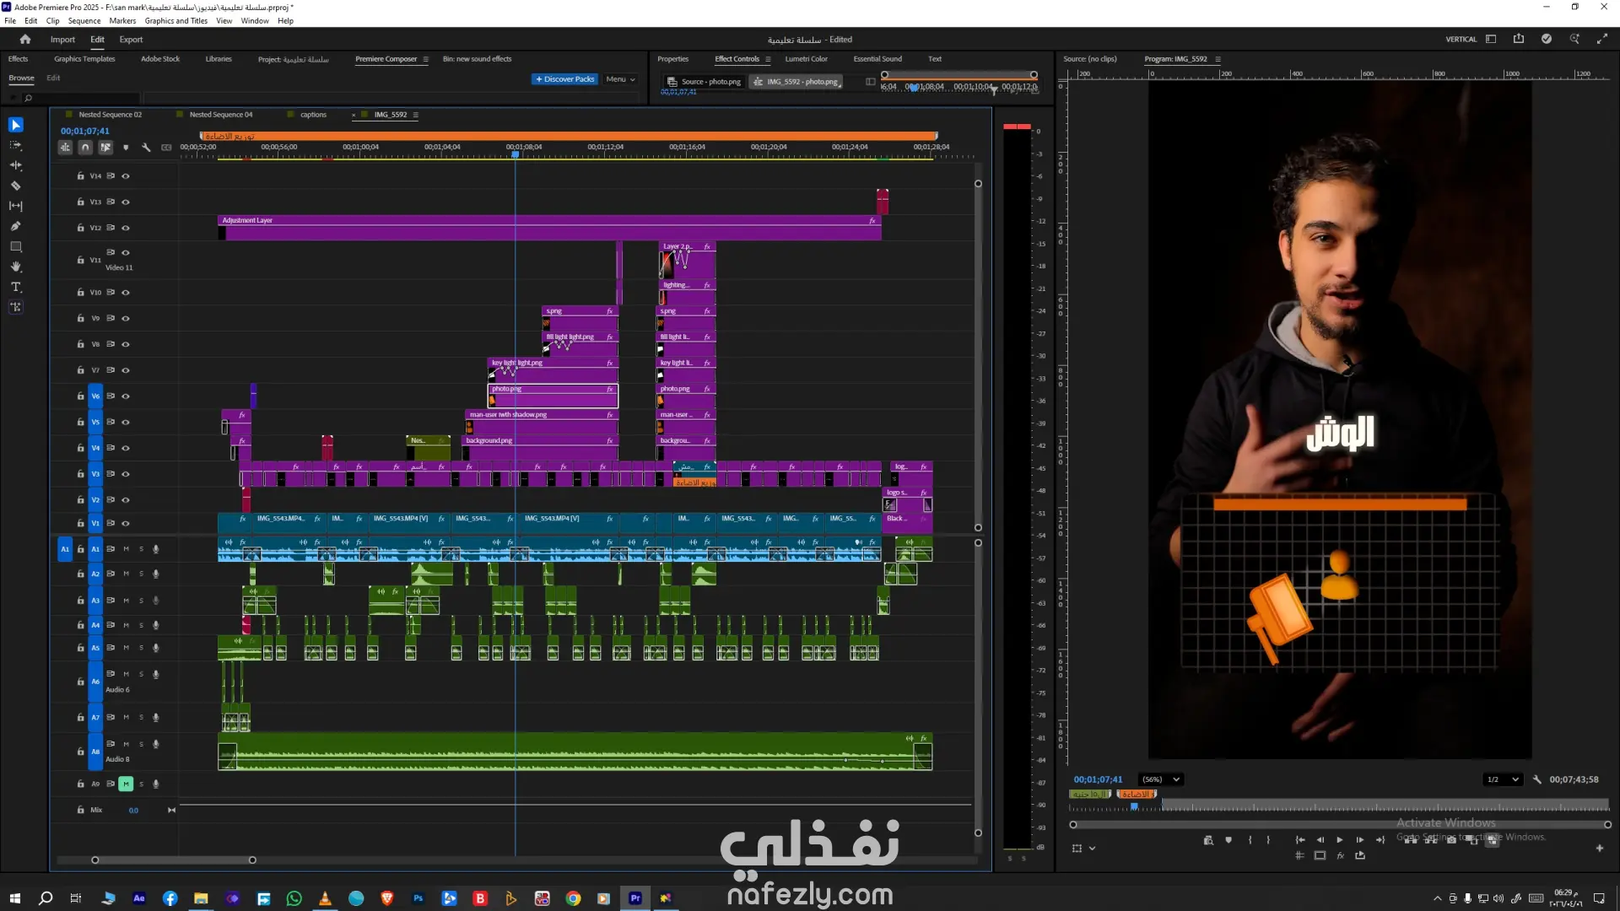Hide video track V12
The height and width of the screenshot is (911, 1620).
(x=126, y=228)
